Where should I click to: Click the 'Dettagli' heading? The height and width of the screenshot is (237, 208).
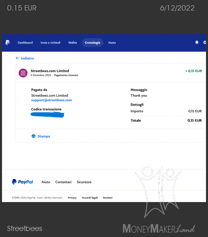pos(137,104)
